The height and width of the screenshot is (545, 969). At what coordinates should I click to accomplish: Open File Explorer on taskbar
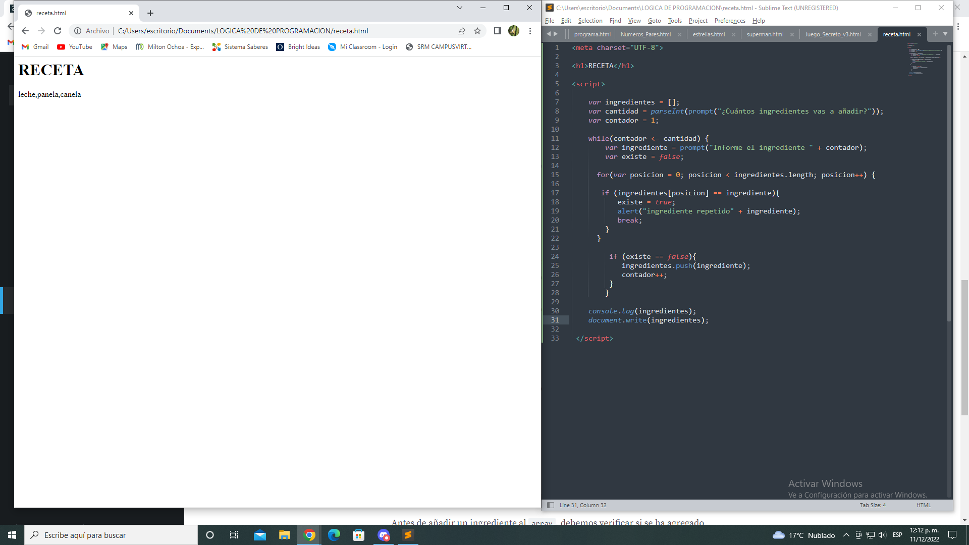285,535
